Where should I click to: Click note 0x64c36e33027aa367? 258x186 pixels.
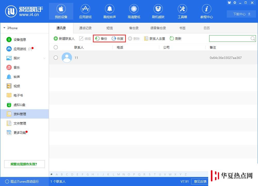coord(225,58)
